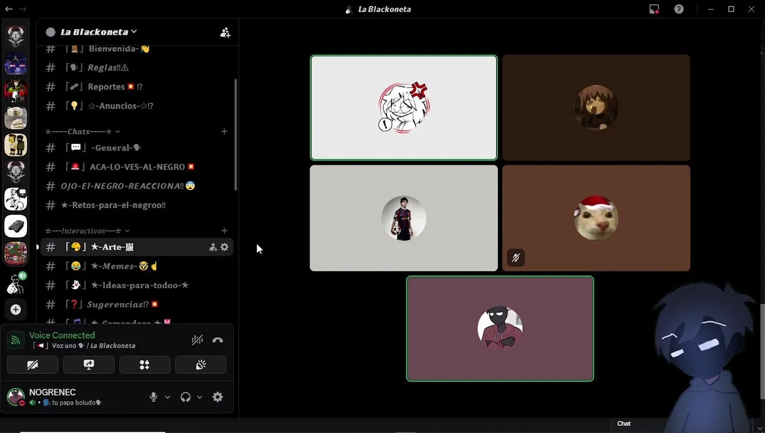Open the Voice Connected status text
Screen dimensions: 765x433
(x=62, y=336)
